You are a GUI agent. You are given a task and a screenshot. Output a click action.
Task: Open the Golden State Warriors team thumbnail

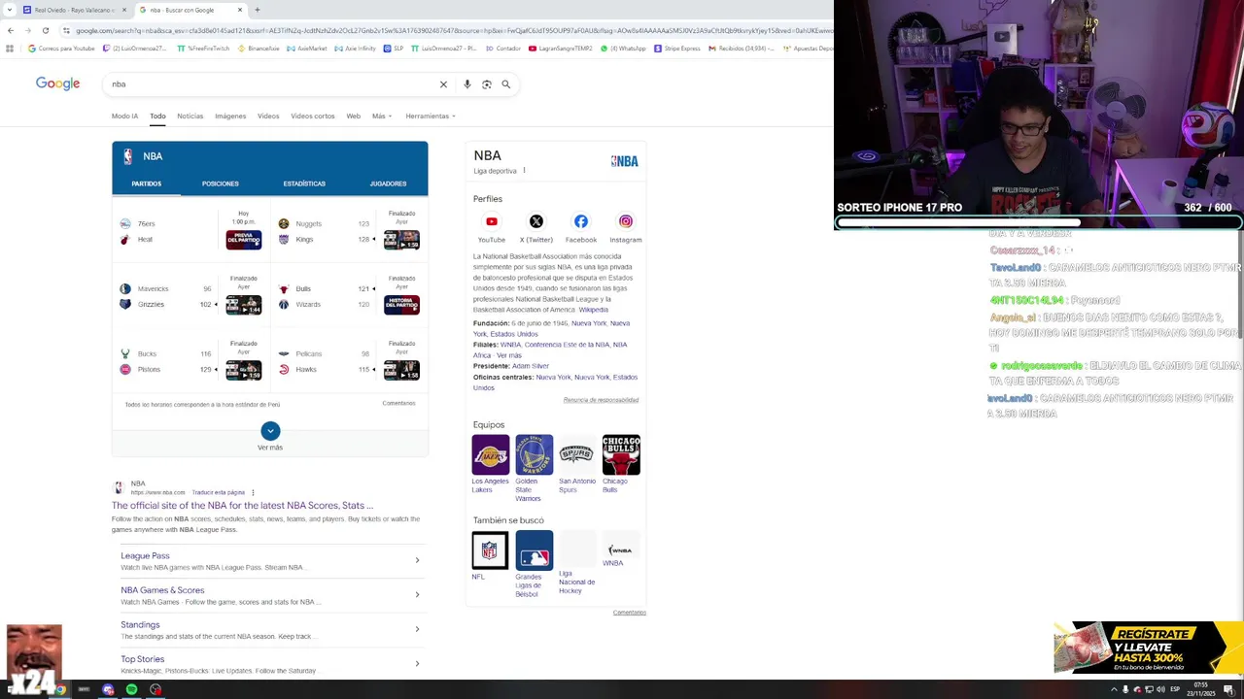tap(534, 454)
